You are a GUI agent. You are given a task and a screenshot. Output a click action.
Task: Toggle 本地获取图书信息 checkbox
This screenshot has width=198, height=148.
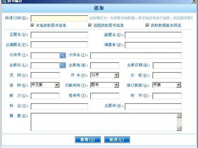33,25
